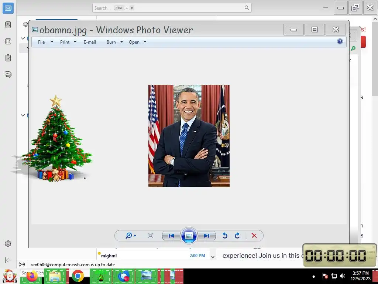Image resolution: width=378 pixels, height=284 pixels.
Task: Switch to Photo Viewer on the taskbar
Action: [x=147, y=276]
